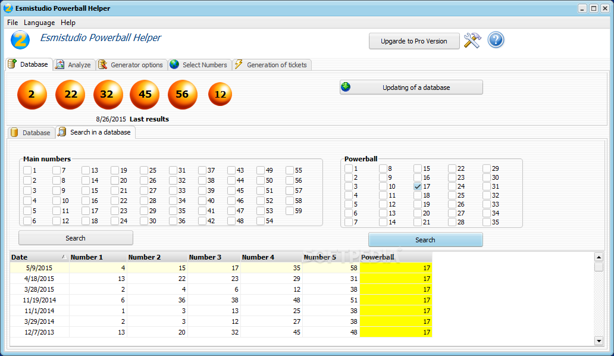Open the Generation of tickets tab
614x356 pixels.
tap(272, 65)
